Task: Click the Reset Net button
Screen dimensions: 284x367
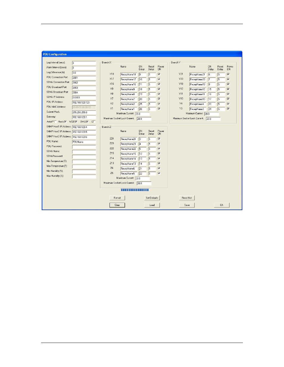Action: pos(187,198)
